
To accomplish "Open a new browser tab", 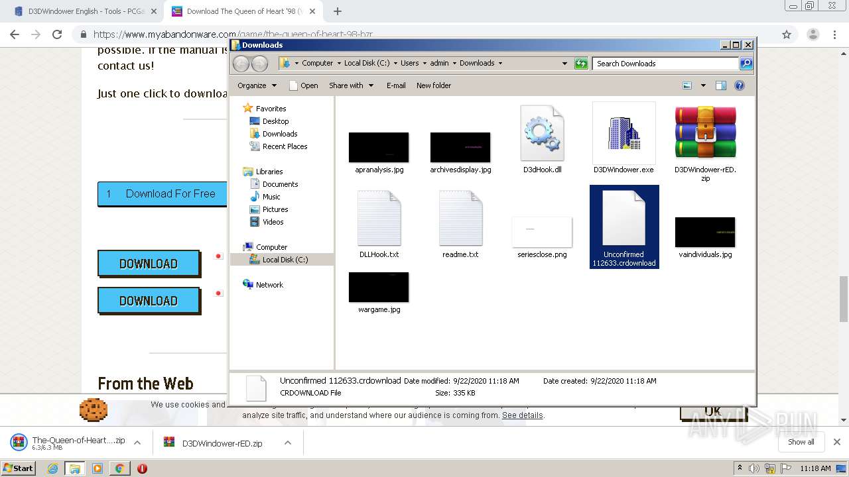I will (338, 11).
